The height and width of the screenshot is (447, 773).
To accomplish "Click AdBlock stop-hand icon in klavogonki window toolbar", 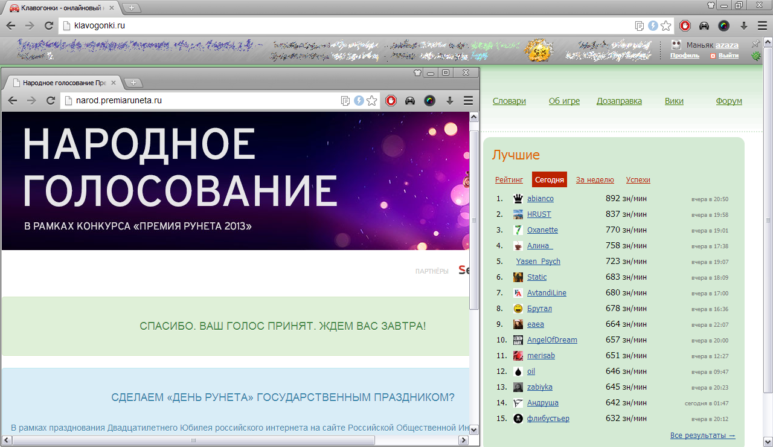I will pyautogui.click(x=685, y=25).
